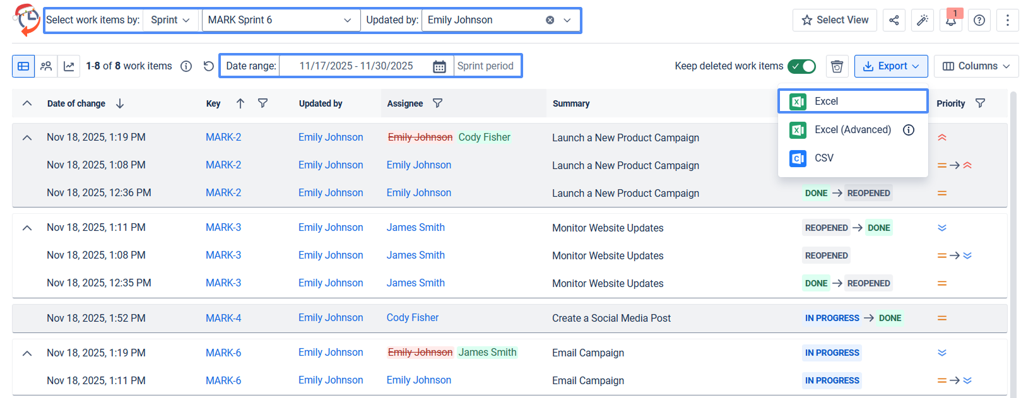Choose Excel (Advanced) export option

point(853,130)
